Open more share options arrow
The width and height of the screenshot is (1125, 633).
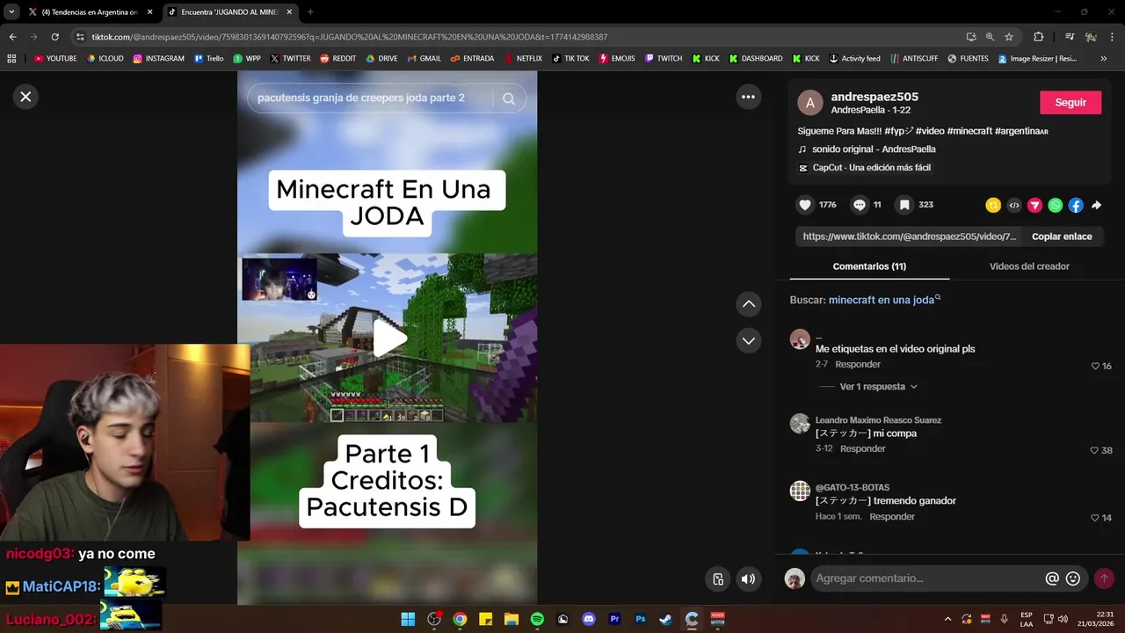click(x=1096, y=205)
